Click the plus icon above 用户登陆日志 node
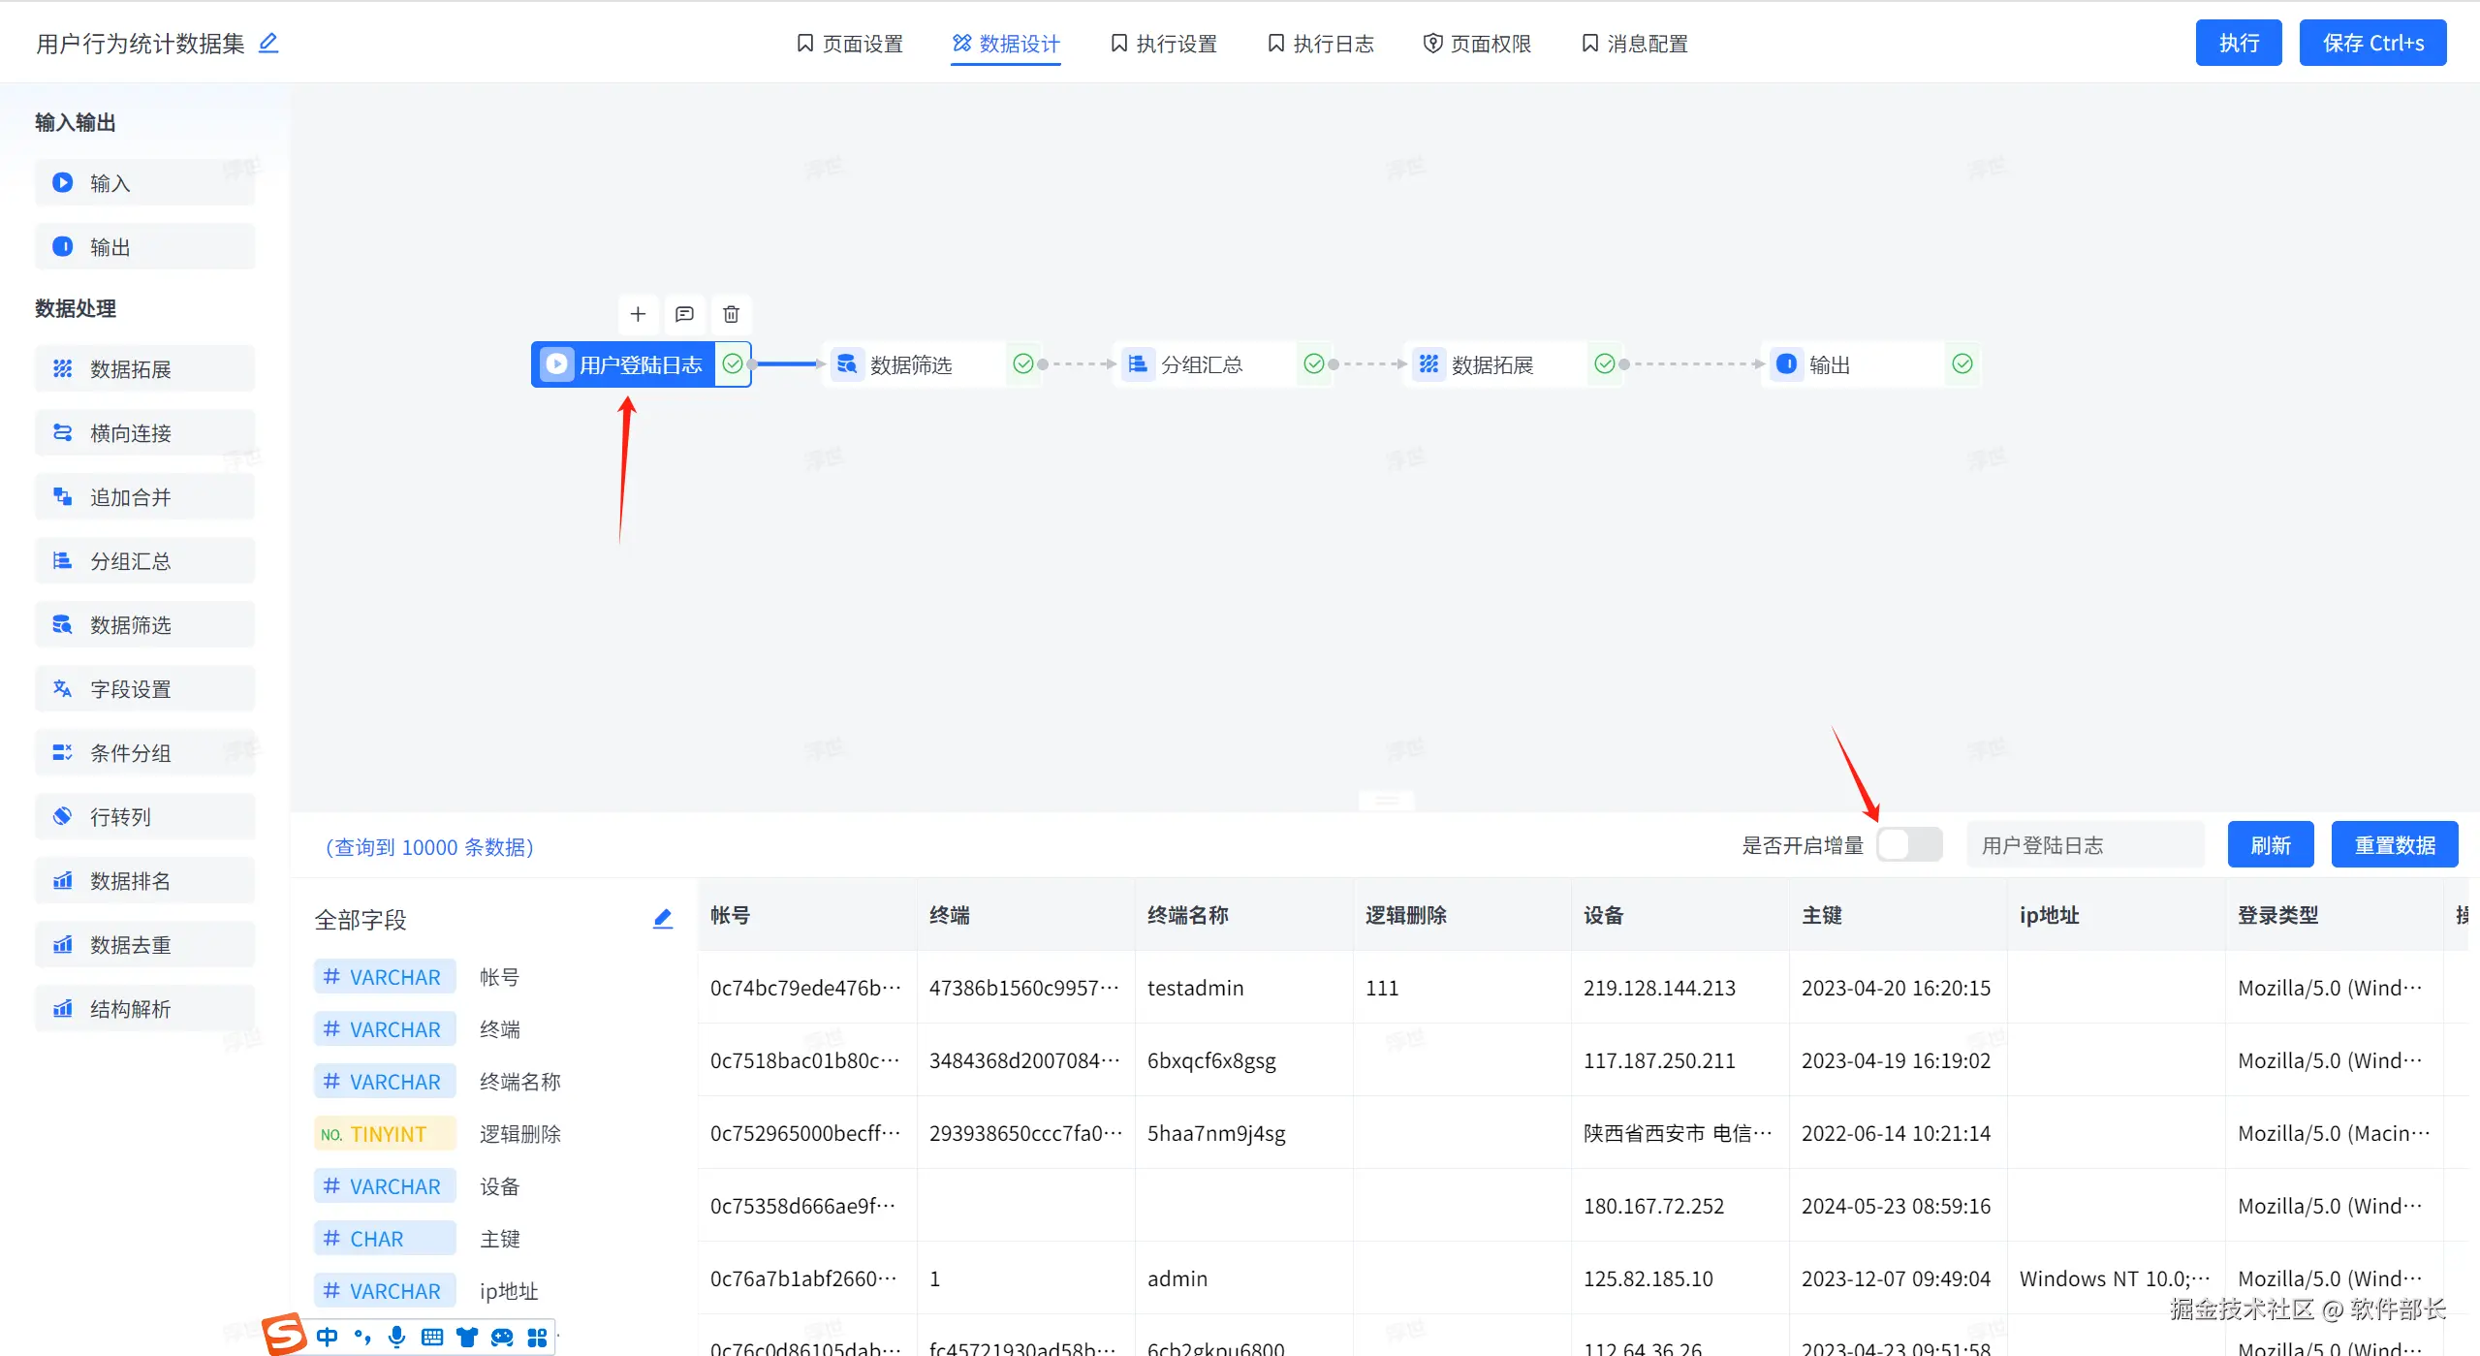The height and width of the screenshot is (1356, 2480). pyautogui.click(x=638, y=314)
